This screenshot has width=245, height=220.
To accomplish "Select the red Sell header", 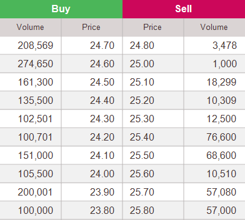I will 184,9.
